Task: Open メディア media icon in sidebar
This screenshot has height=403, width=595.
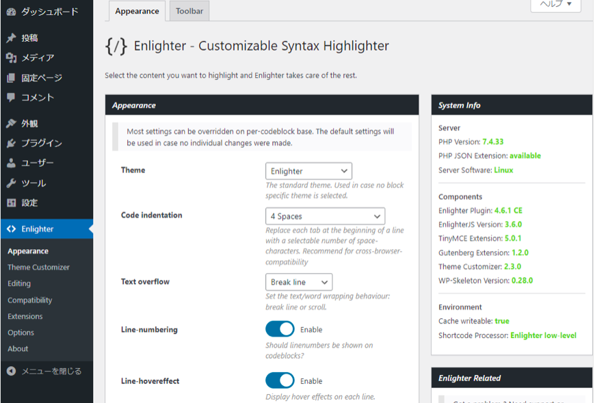Action: point(12,57)
